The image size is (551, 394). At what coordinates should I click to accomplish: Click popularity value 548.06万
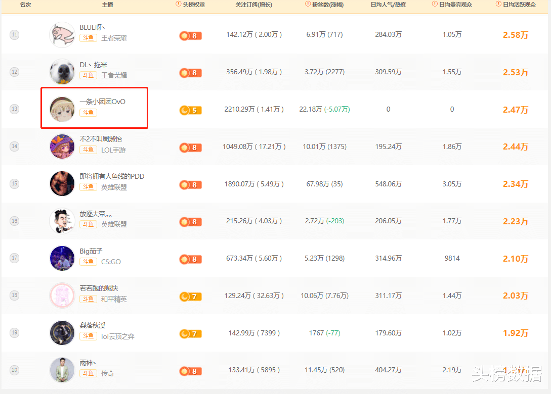point(388,184)
